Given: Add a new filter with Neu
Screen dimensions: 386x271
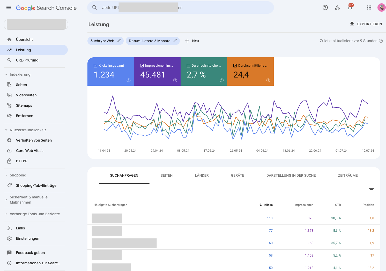Looking at the screenshot, I should 192,41.
